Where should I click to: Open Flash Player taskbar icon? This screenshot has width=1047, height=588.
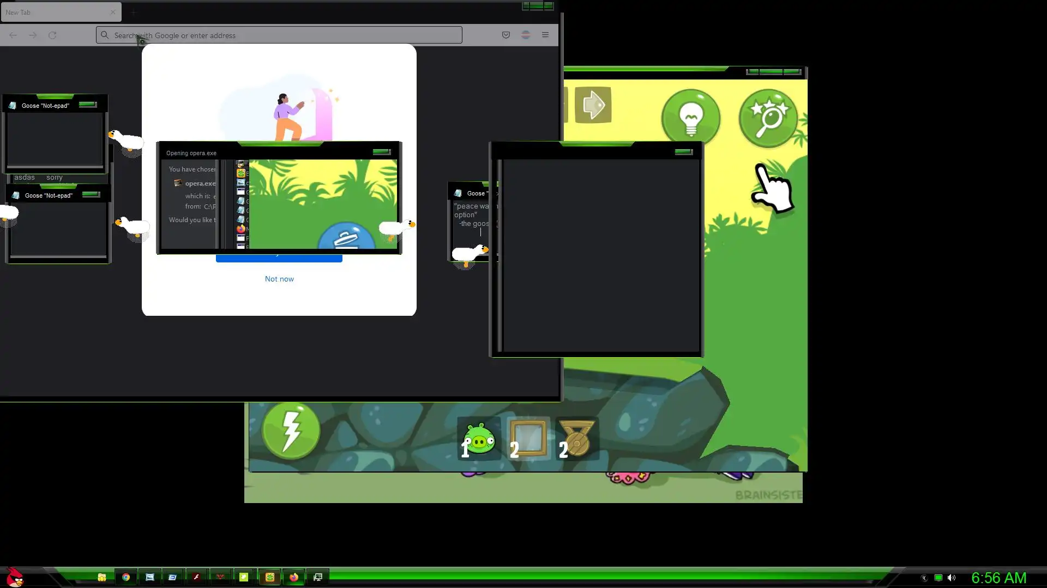196,577
